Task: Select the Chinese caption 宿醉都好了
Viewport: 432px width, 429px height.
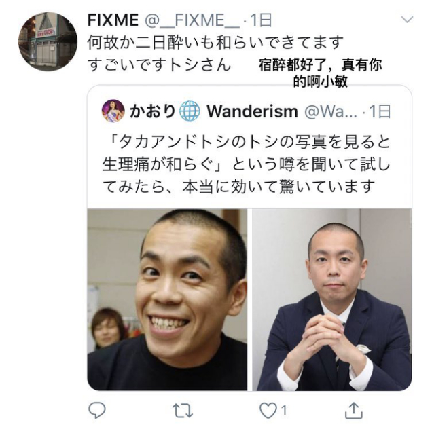Action: pos(321,73)
